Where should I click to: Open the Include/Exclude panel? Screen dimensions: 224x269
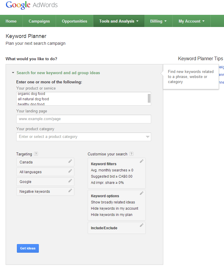click(117, 228)
